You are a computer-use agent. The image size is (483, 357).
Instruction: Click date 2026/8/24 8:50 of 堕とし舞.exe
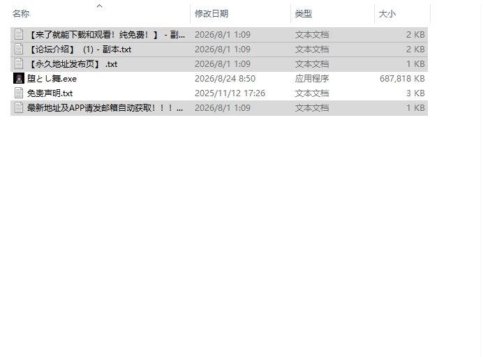pyautogui.click(x=225, y=79)
